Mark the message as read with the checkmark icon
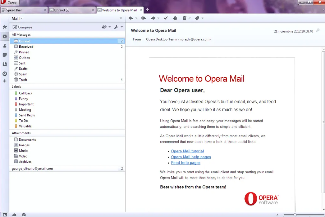 (x=166, y=18)
